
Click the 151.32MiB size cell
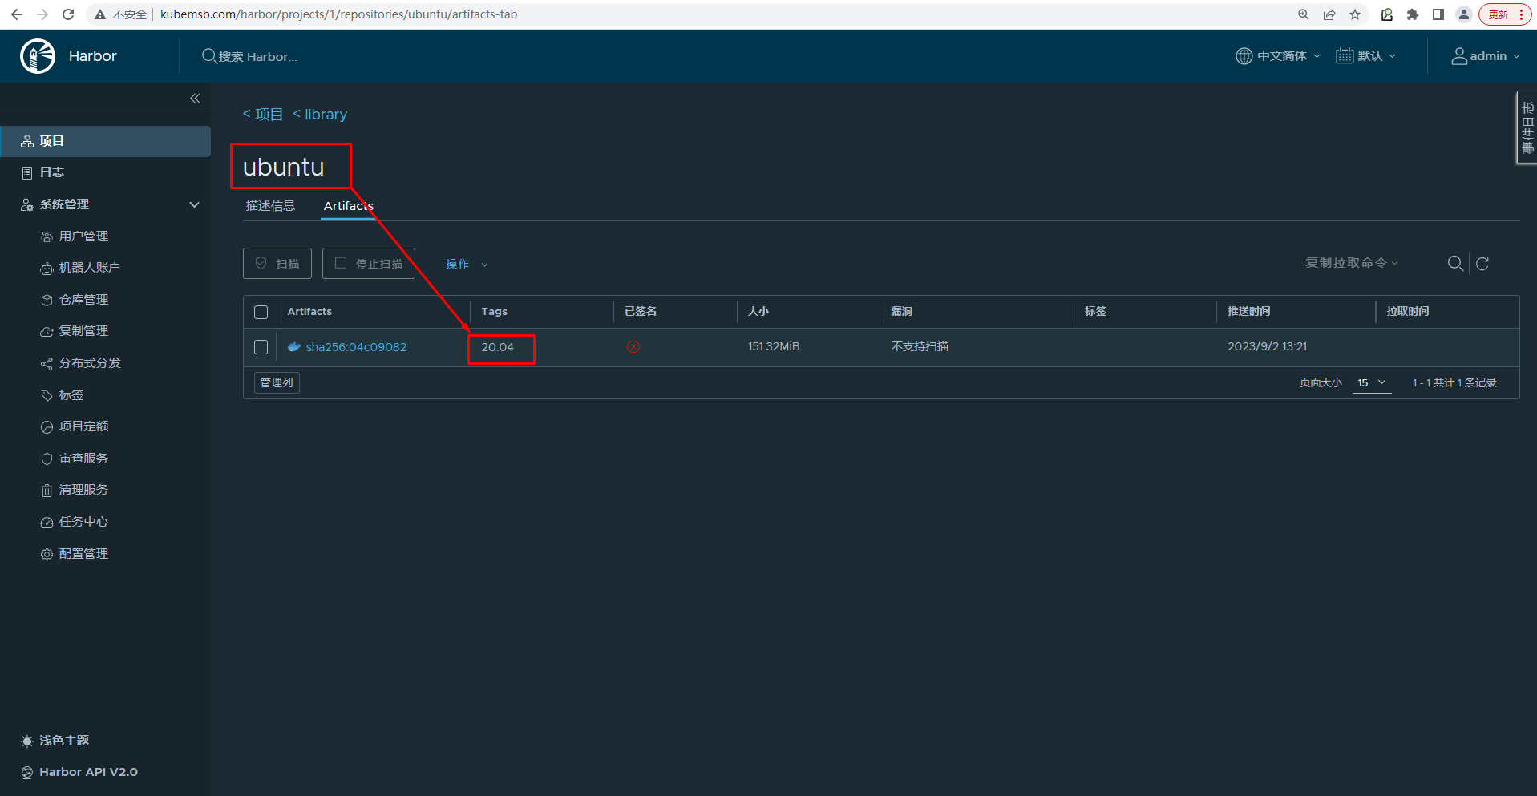pyautogui.click(x=774, y=347)
